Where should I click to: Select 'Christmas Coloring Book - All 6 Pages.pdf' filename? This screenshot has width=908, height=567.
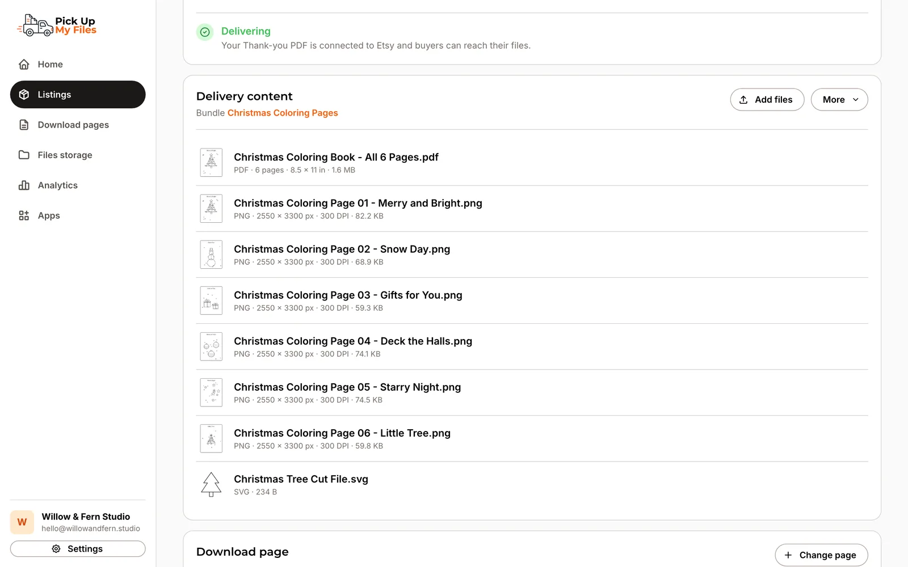click(x=336, y=157)
